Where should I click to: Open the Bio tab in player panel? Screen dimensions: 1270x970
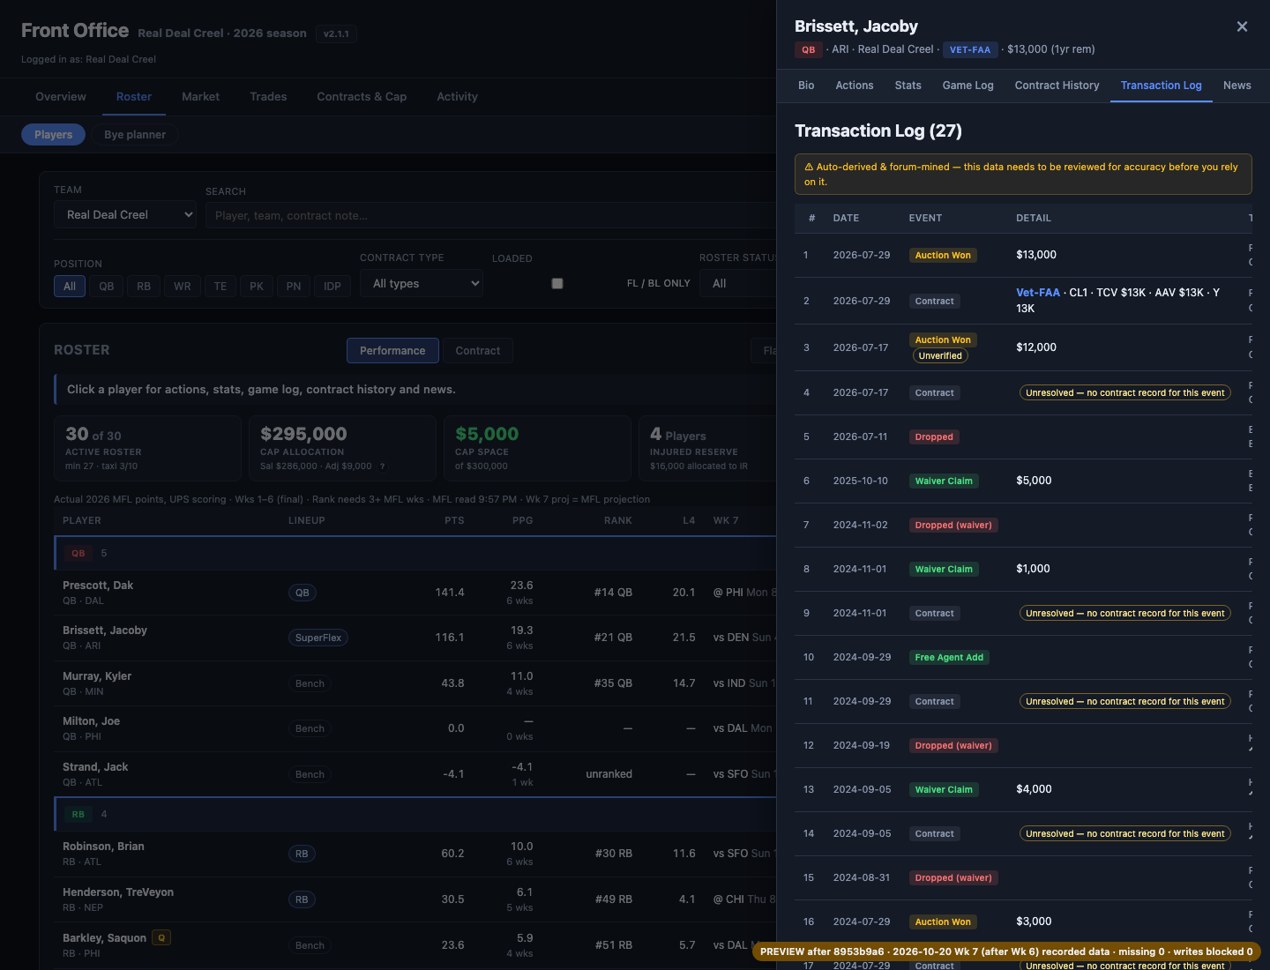click(806, 86)
